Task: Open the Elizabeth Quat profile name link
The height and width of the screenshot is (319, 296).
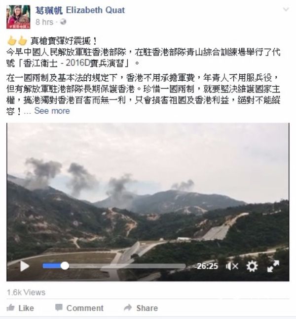Action: click(x=80, y=10)
